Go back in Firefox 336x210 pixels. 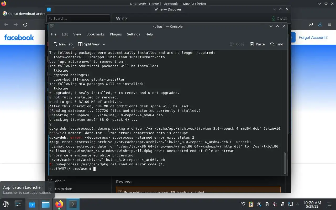point(6,24)
